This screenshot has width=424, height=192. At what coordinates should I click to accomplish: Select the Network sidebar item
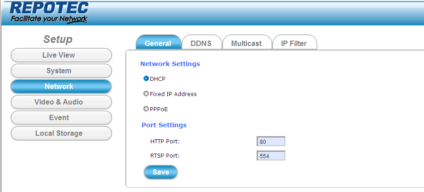(x=61, y=87)
